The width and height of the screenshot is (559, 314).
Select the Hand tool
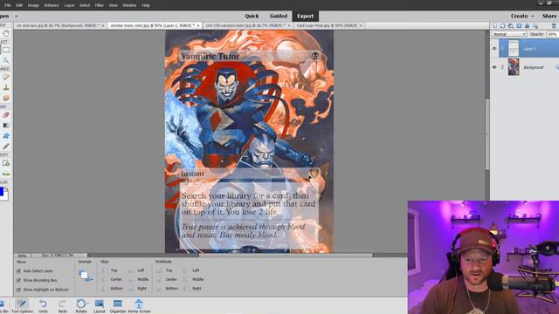pos(6,33)
